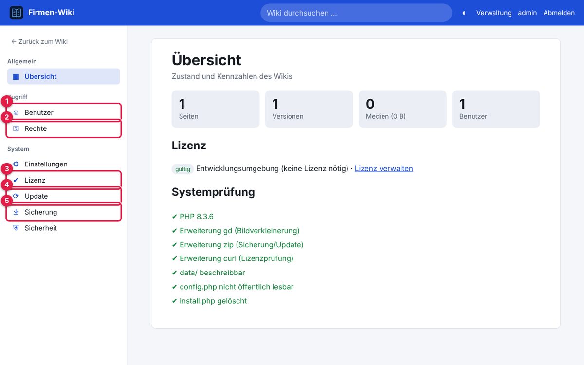Click the 'Lizenz verwalten' link
This screenshot has width=584, height=365.
point(383,168)
